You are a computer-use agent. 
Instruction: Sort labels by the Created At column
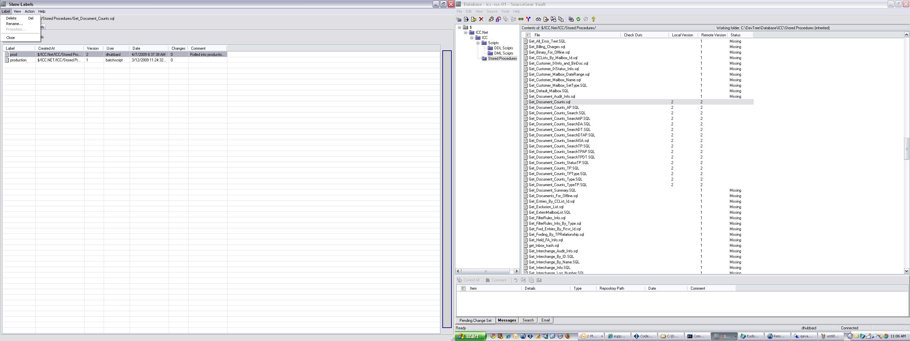point(59,48)
